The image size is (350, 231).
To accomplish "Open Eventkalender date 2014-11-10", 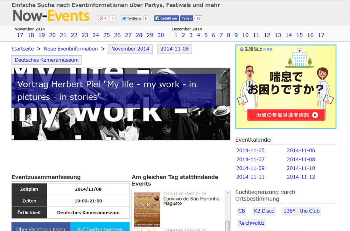I will (x=301, y=168).
